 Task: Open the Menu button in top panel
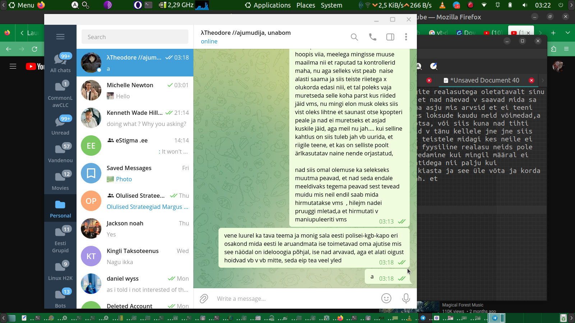(x=22, y=5)
